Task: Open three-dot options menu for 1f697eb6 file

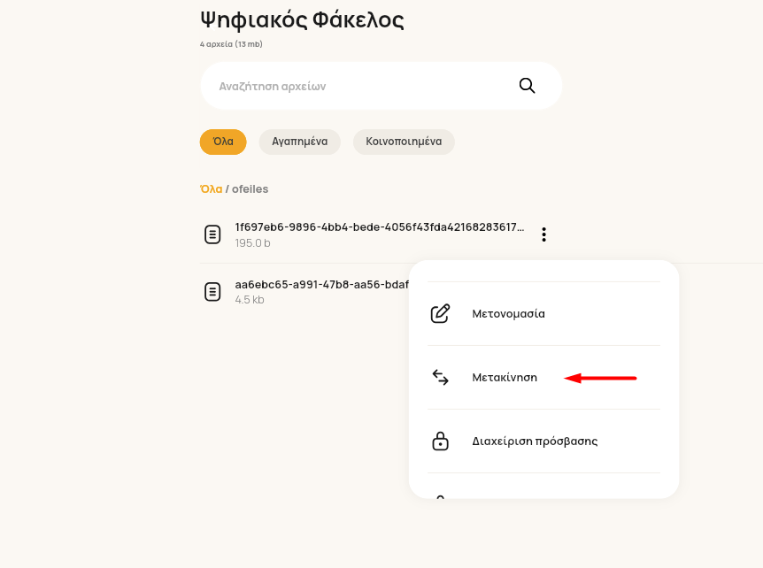Action: [x=544, y=234]
